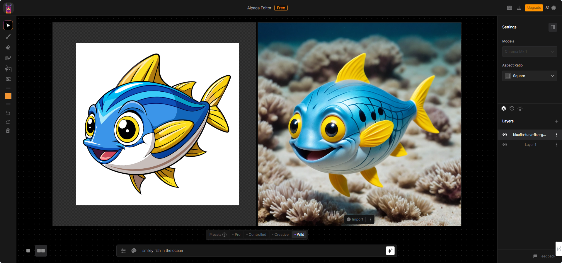Click the cartoon tuna source image
This screenshot has width=562, height=263.
[157, 124]
